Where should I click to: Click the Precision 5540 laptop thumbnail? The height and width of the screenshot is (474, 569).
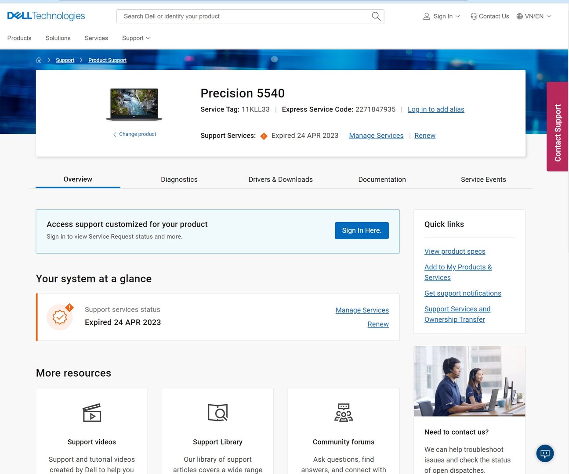coord(134,104)
